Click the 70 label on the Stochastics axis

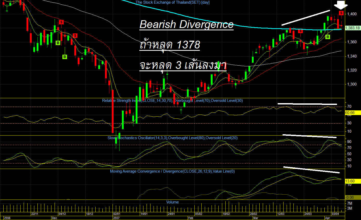[349, 148]
